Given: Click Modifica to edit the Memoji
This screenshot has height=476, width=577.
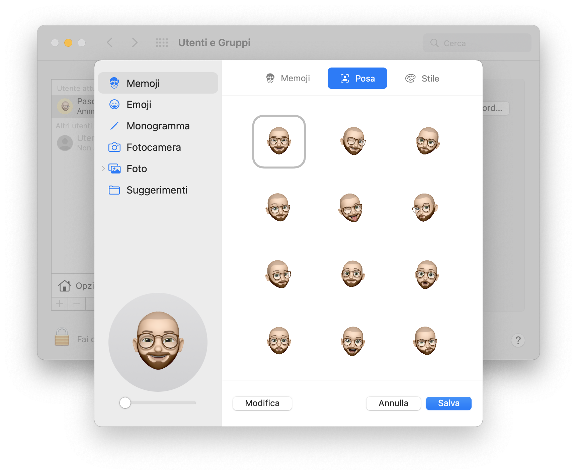Looking at the screenshot, I should [x=262, y=403].
